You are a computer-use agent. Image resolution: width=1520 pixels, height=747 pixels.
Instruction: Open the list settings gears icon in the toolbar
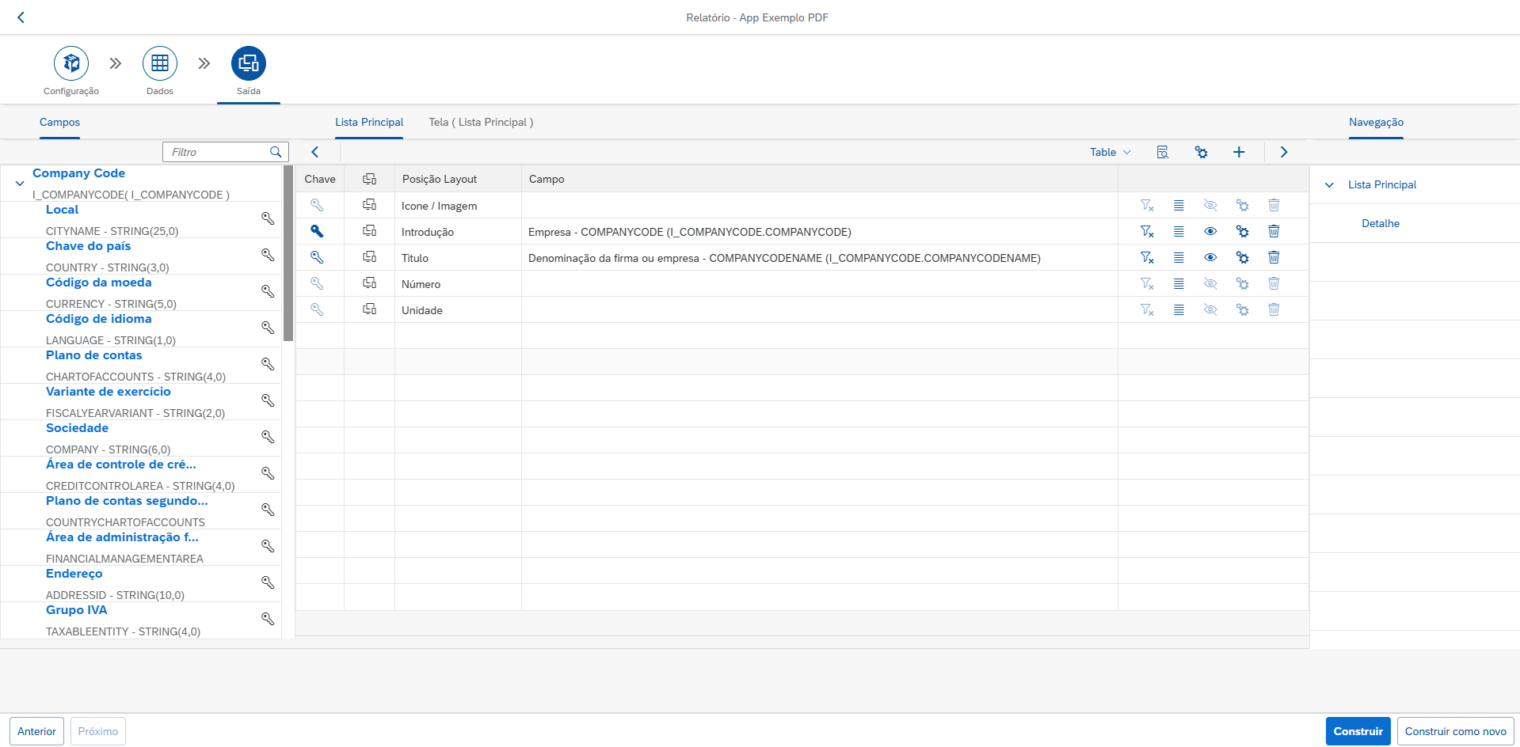[1202, 152]
